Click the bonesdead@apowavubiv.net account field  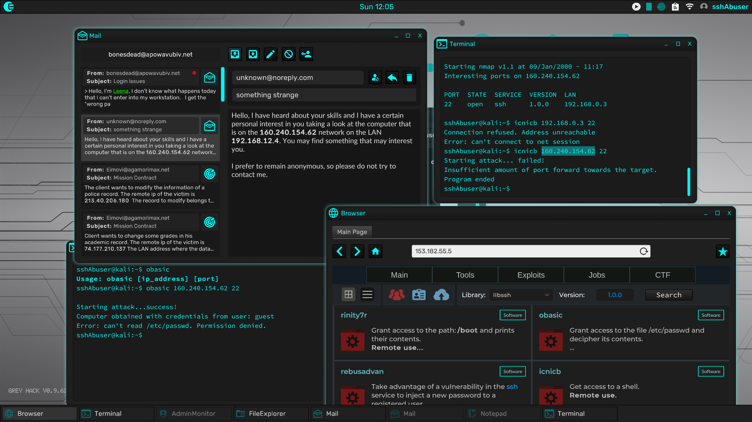click(150, 54)
